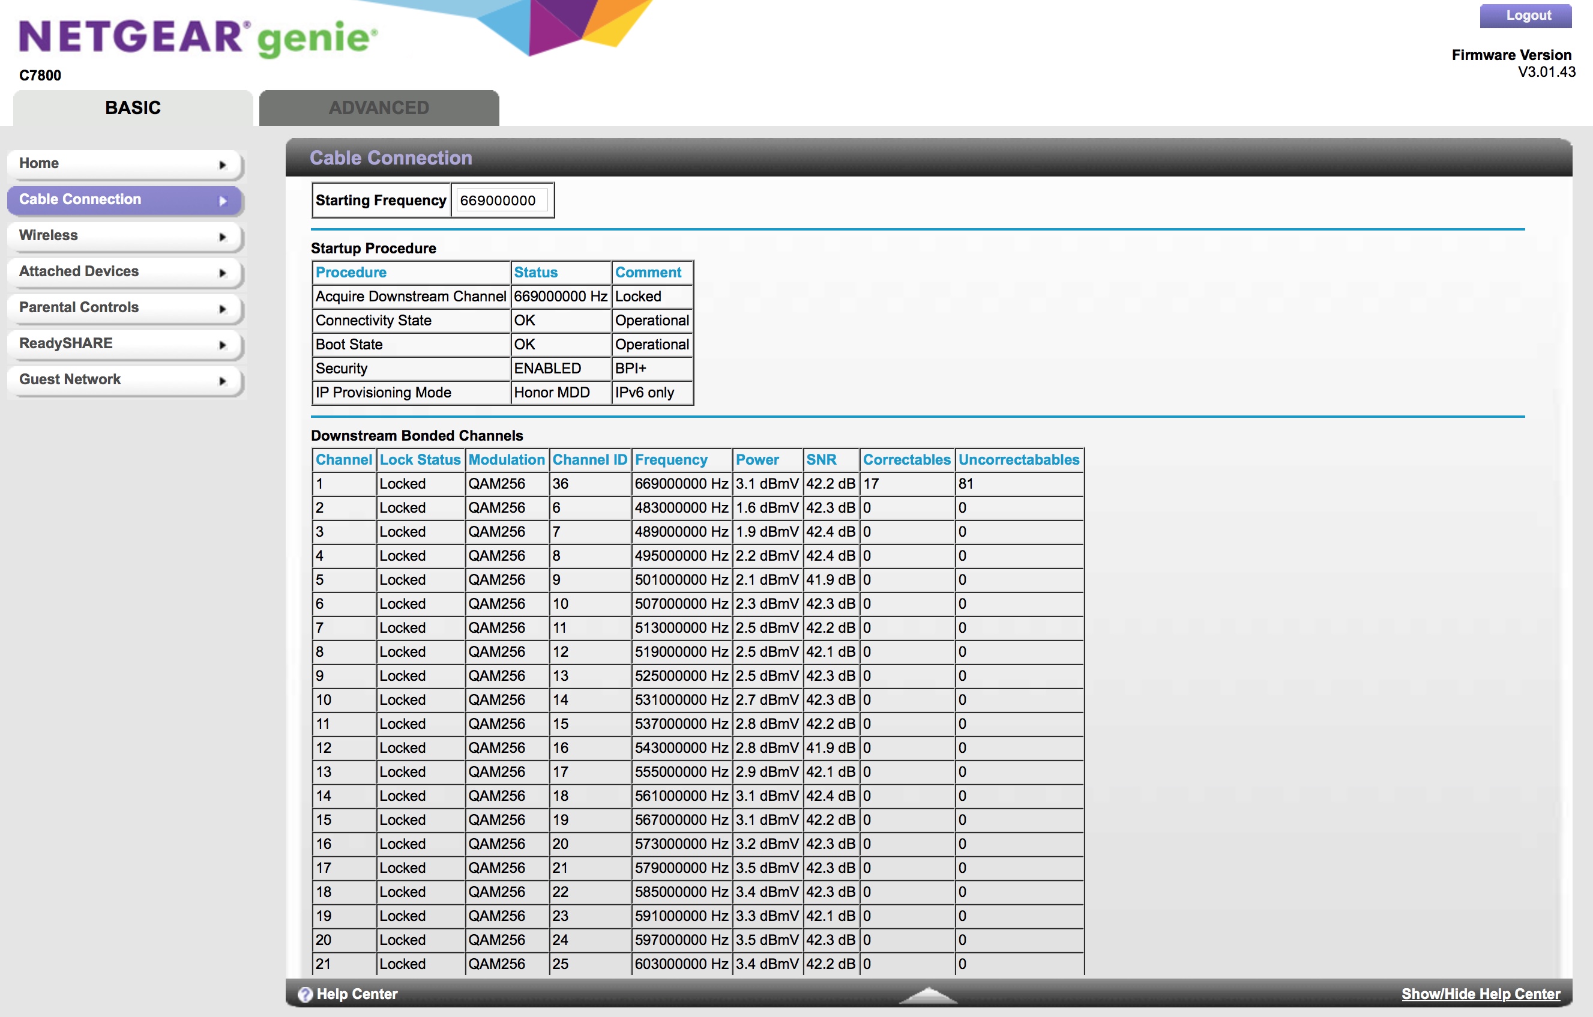Open the Guest Network menu item
The width and height of the screenshot is (1593, 1017).
point(70,379)
